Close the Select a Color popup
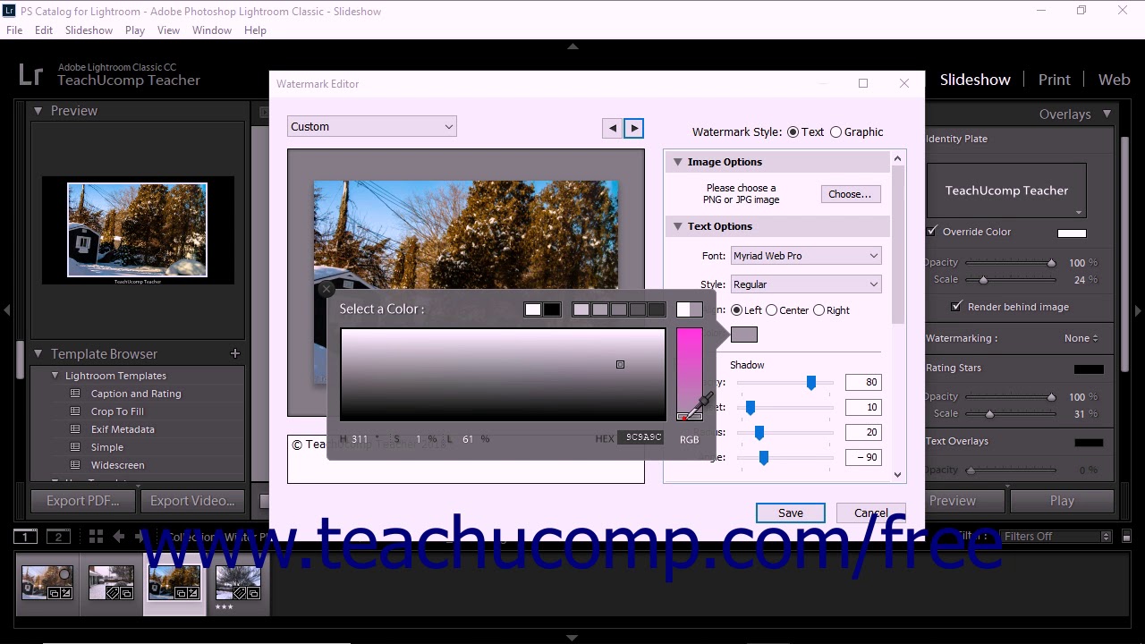 coord(327,289)
